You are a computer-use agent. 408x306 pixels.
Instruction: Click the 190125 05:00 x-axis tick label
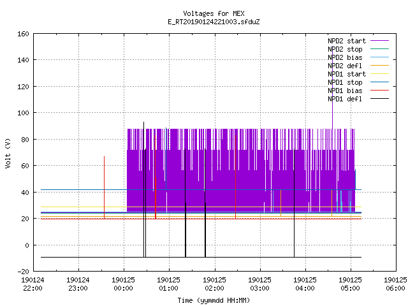[x=350, y=284]
